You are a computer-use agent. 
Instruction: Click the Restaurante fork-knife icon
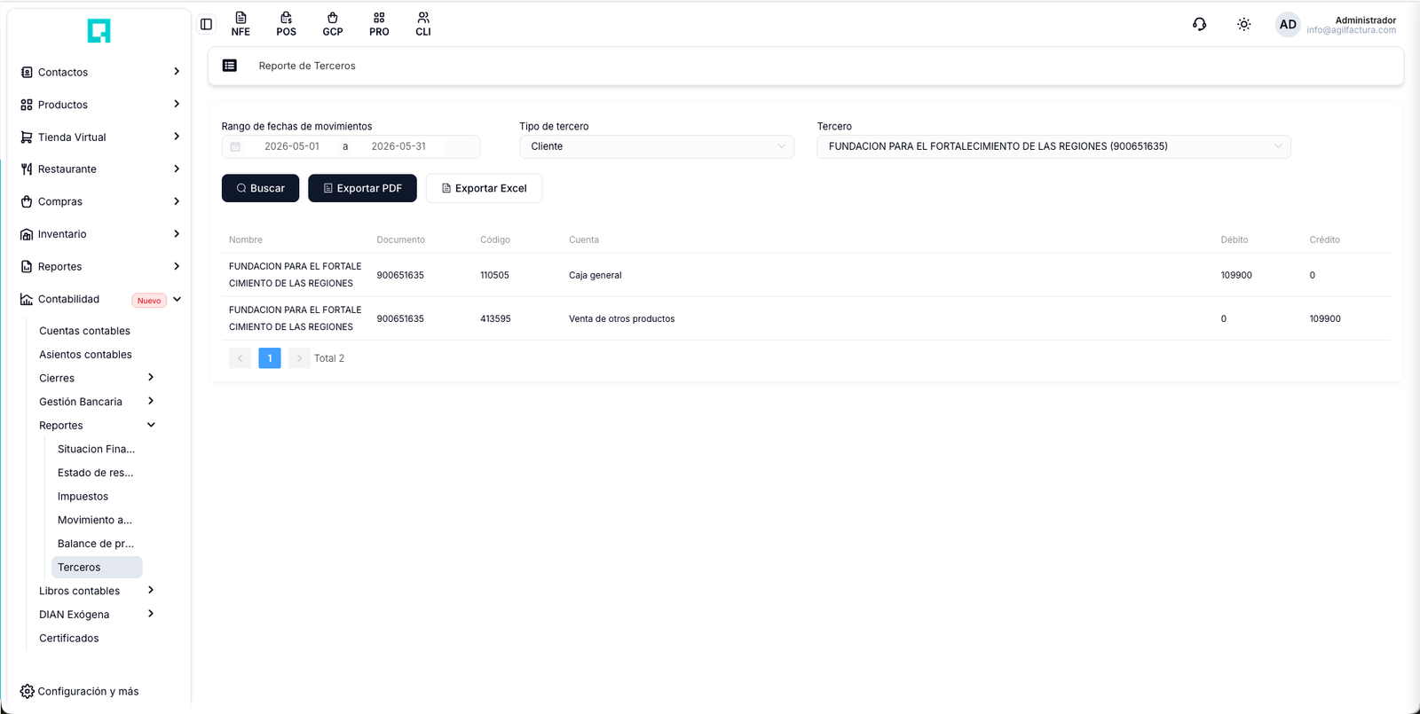pyautogui.click(x=27, y=169)
